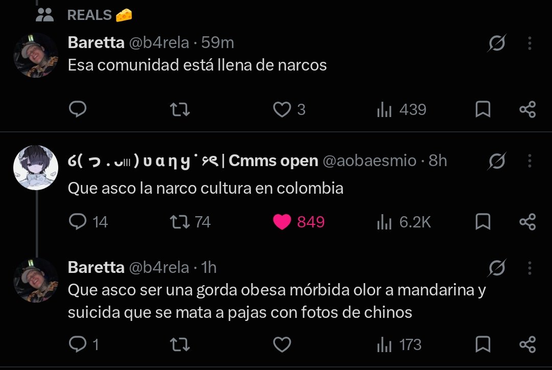Open Baretta's avatar on the top tweet

tap(36, 55)
